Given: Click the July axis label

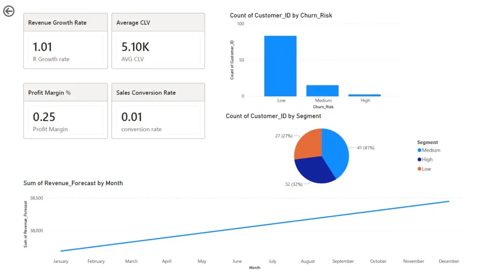Looking at the screenshot, I should tap(272, 262).
